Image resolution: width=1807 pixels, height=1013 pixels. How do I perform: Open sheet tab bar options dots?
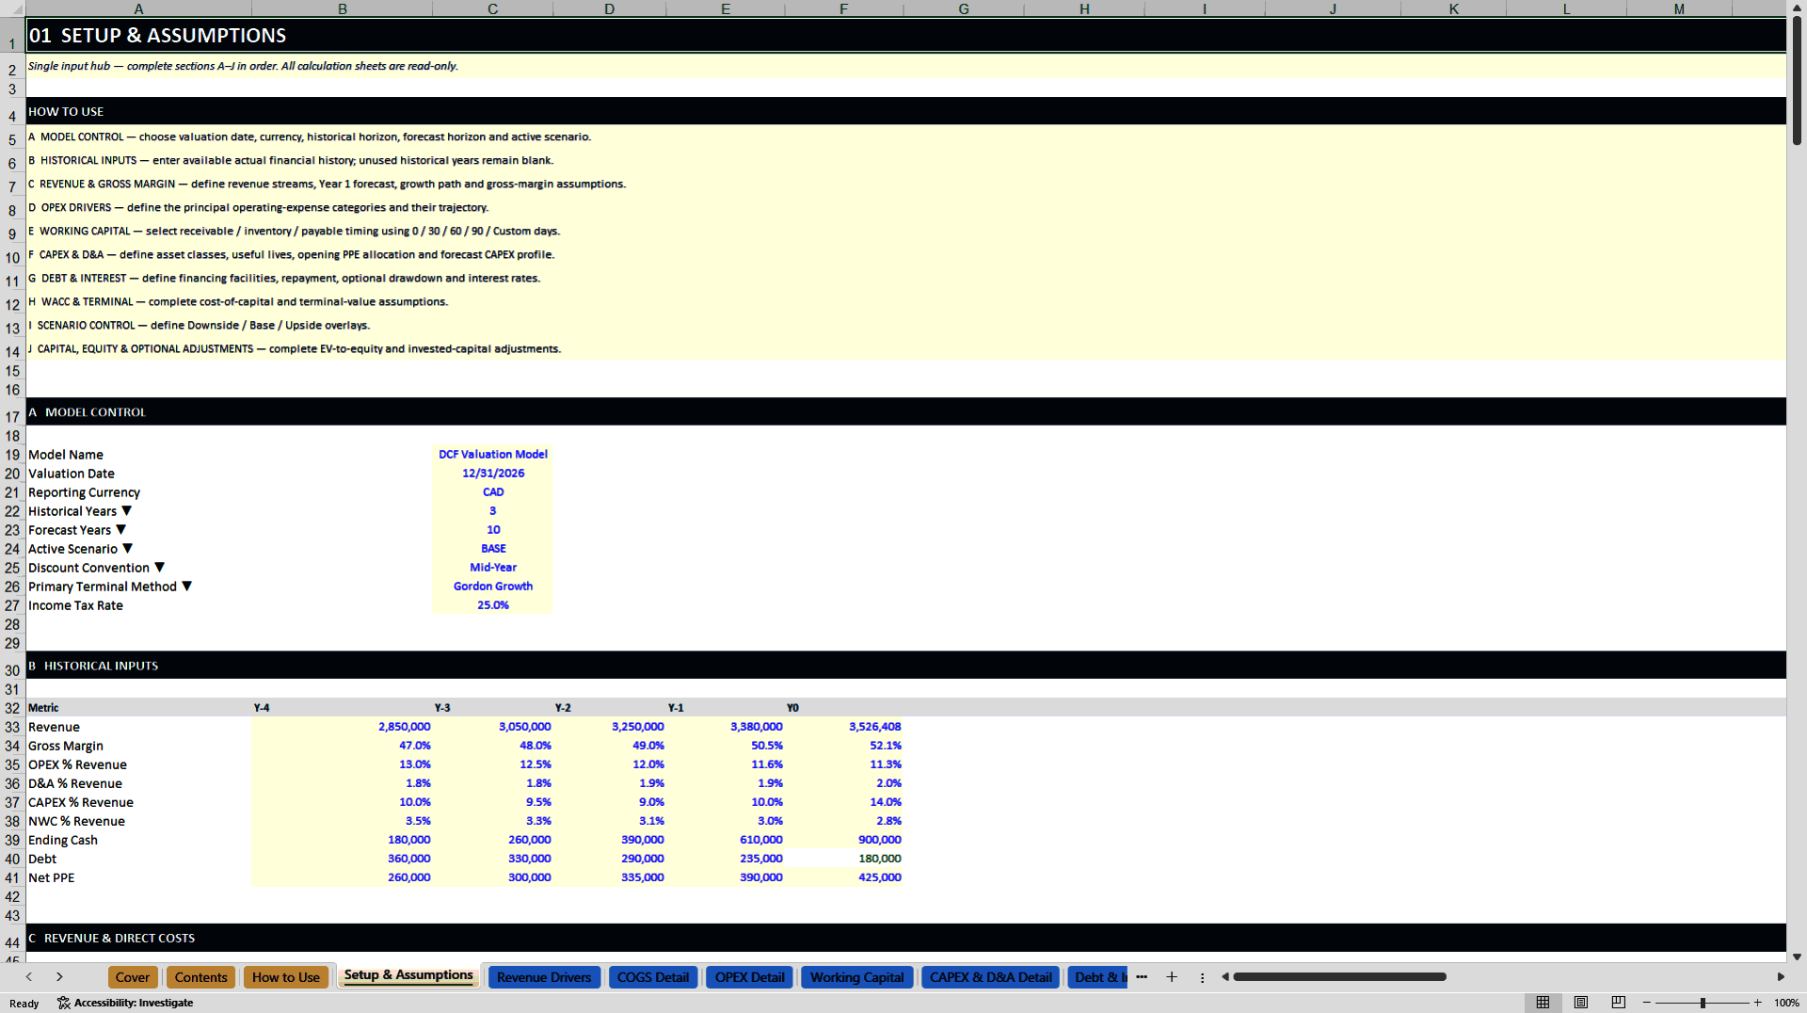pyautogui.click(x=1202, y=977)
